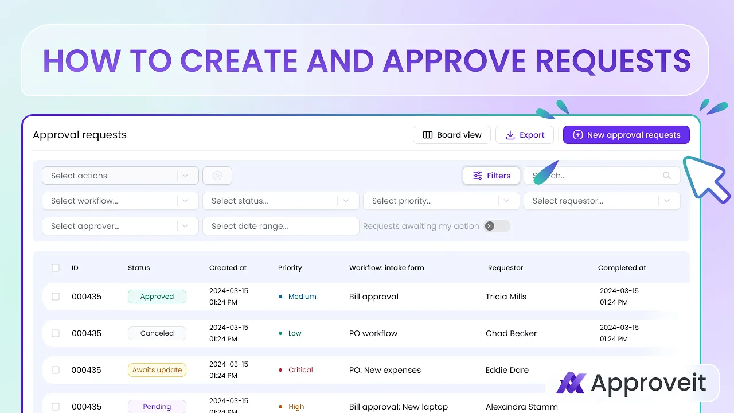
Task: Click the Export download icon
Action: [510, 135]
